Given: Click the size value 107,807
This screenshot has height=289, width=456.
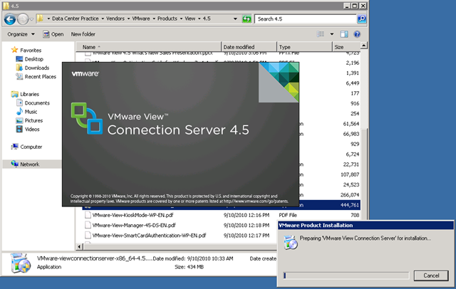Looking at the screenshot, I should point(350,174).
